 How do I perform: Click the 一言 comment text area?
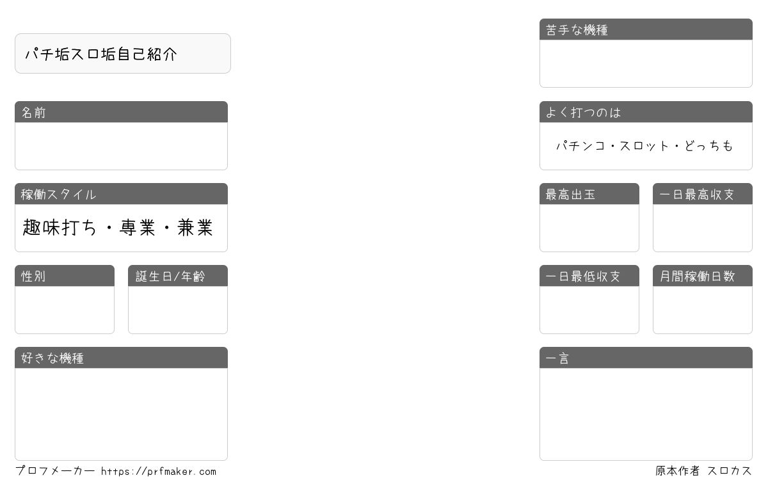[x=646, y=414]
